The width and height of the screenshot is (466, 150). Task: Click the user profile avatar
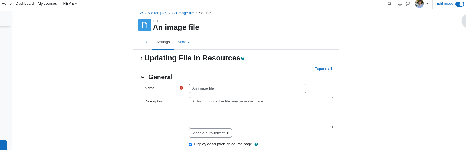click(x=419, y=4)
